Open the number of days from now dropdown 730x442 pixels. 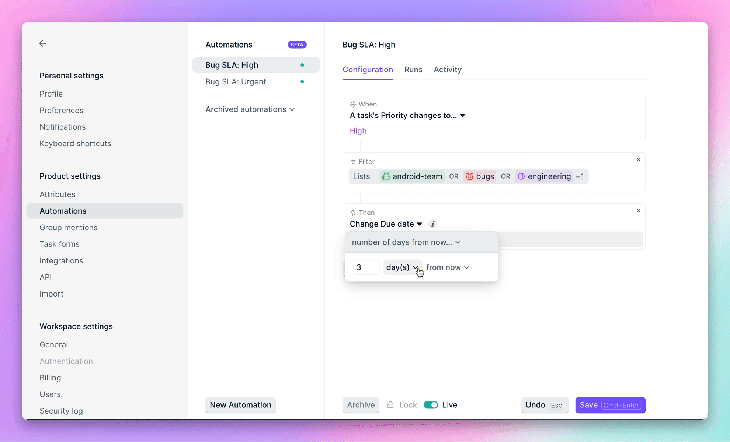click(x=406, y=242)
